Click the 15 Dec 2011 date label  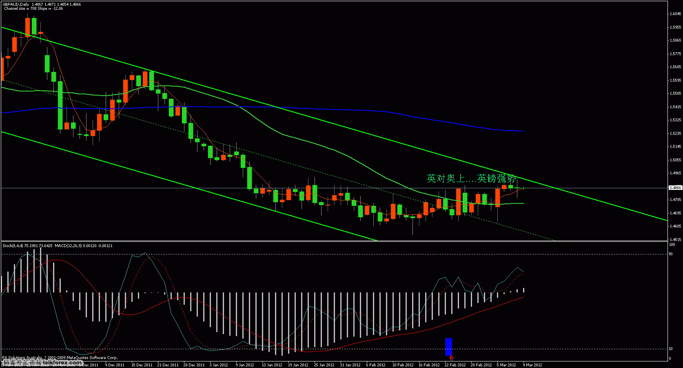coord(142,365)
